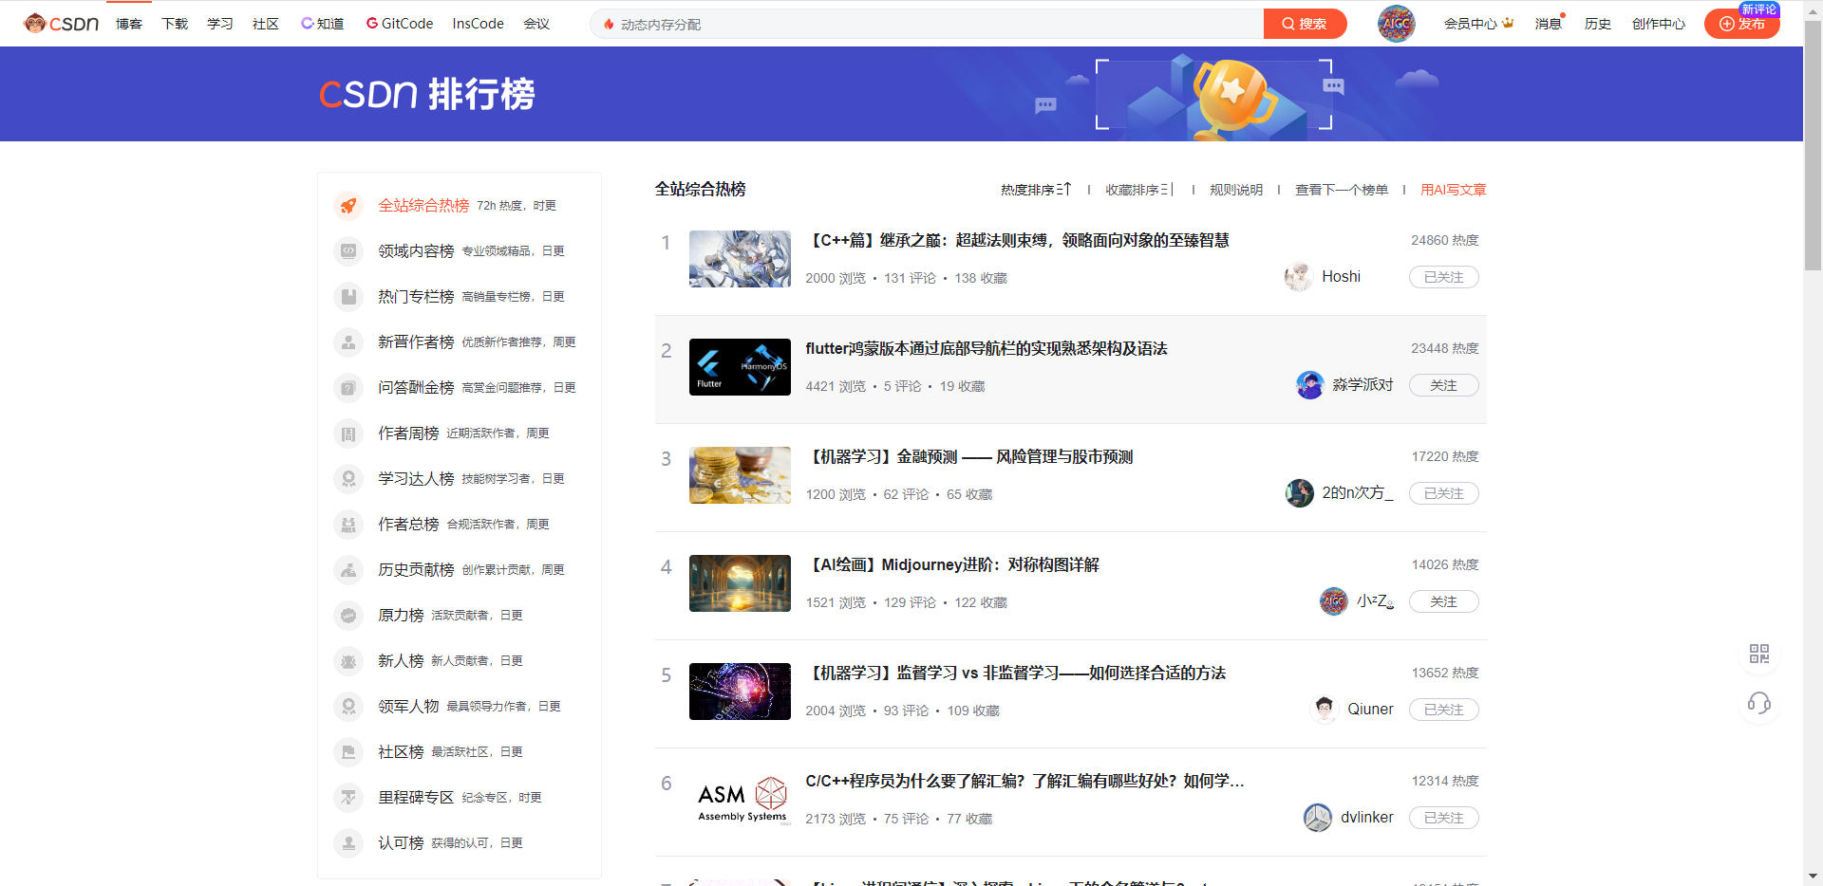
Task: Open C知道 in top navigation
Action: click(323, 24)
